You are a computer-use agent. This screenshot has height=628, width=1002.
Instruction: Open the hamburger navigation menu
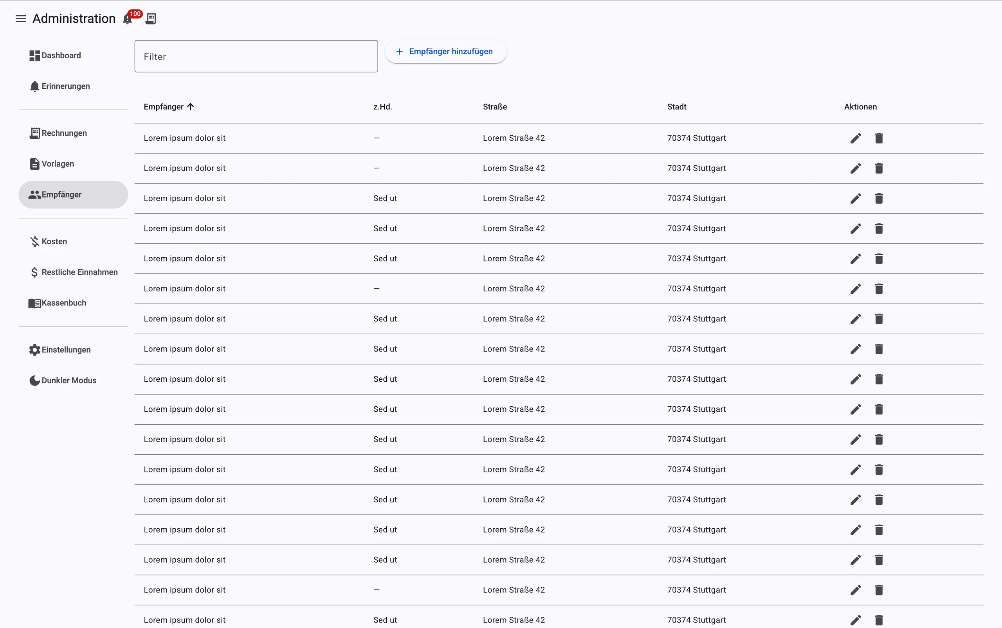coord(21,19)
